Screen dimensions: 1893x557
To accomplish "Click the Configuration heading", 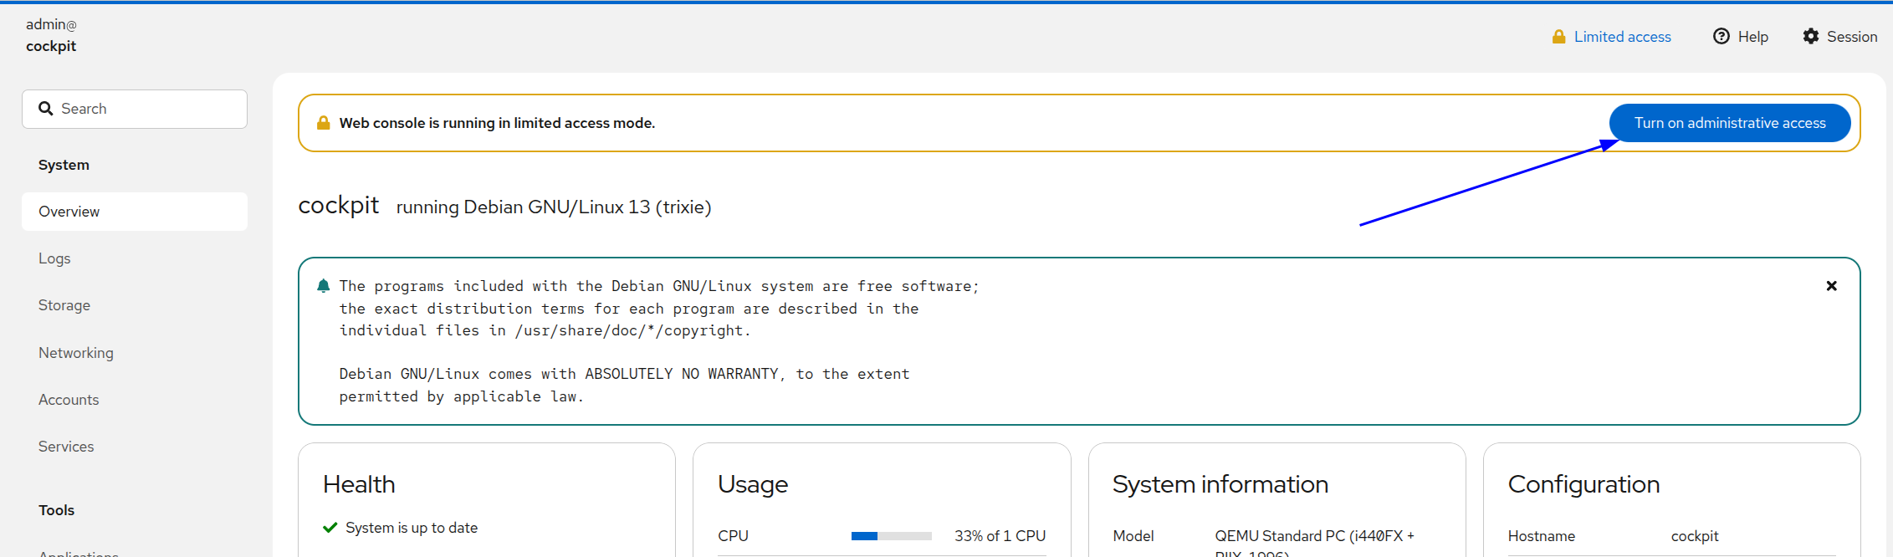I will pos(1583,484).
